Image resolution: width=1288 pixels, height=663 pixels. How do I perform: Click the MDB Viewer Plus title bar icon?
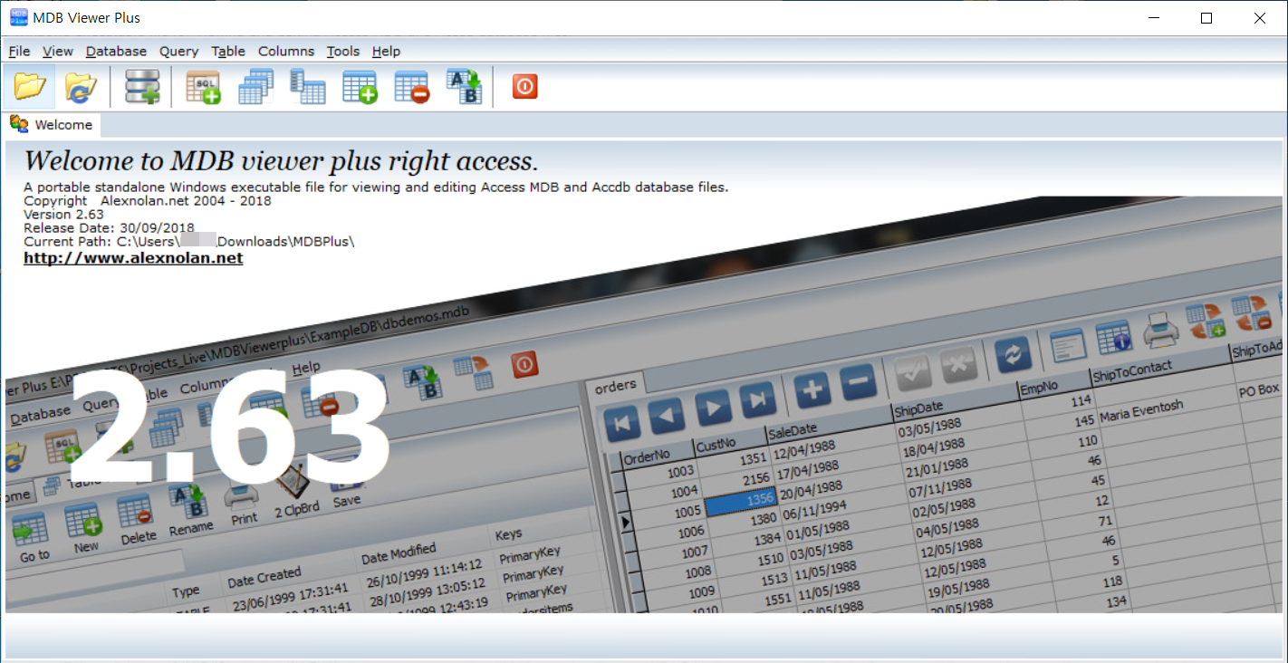click(x=17, y=17)
